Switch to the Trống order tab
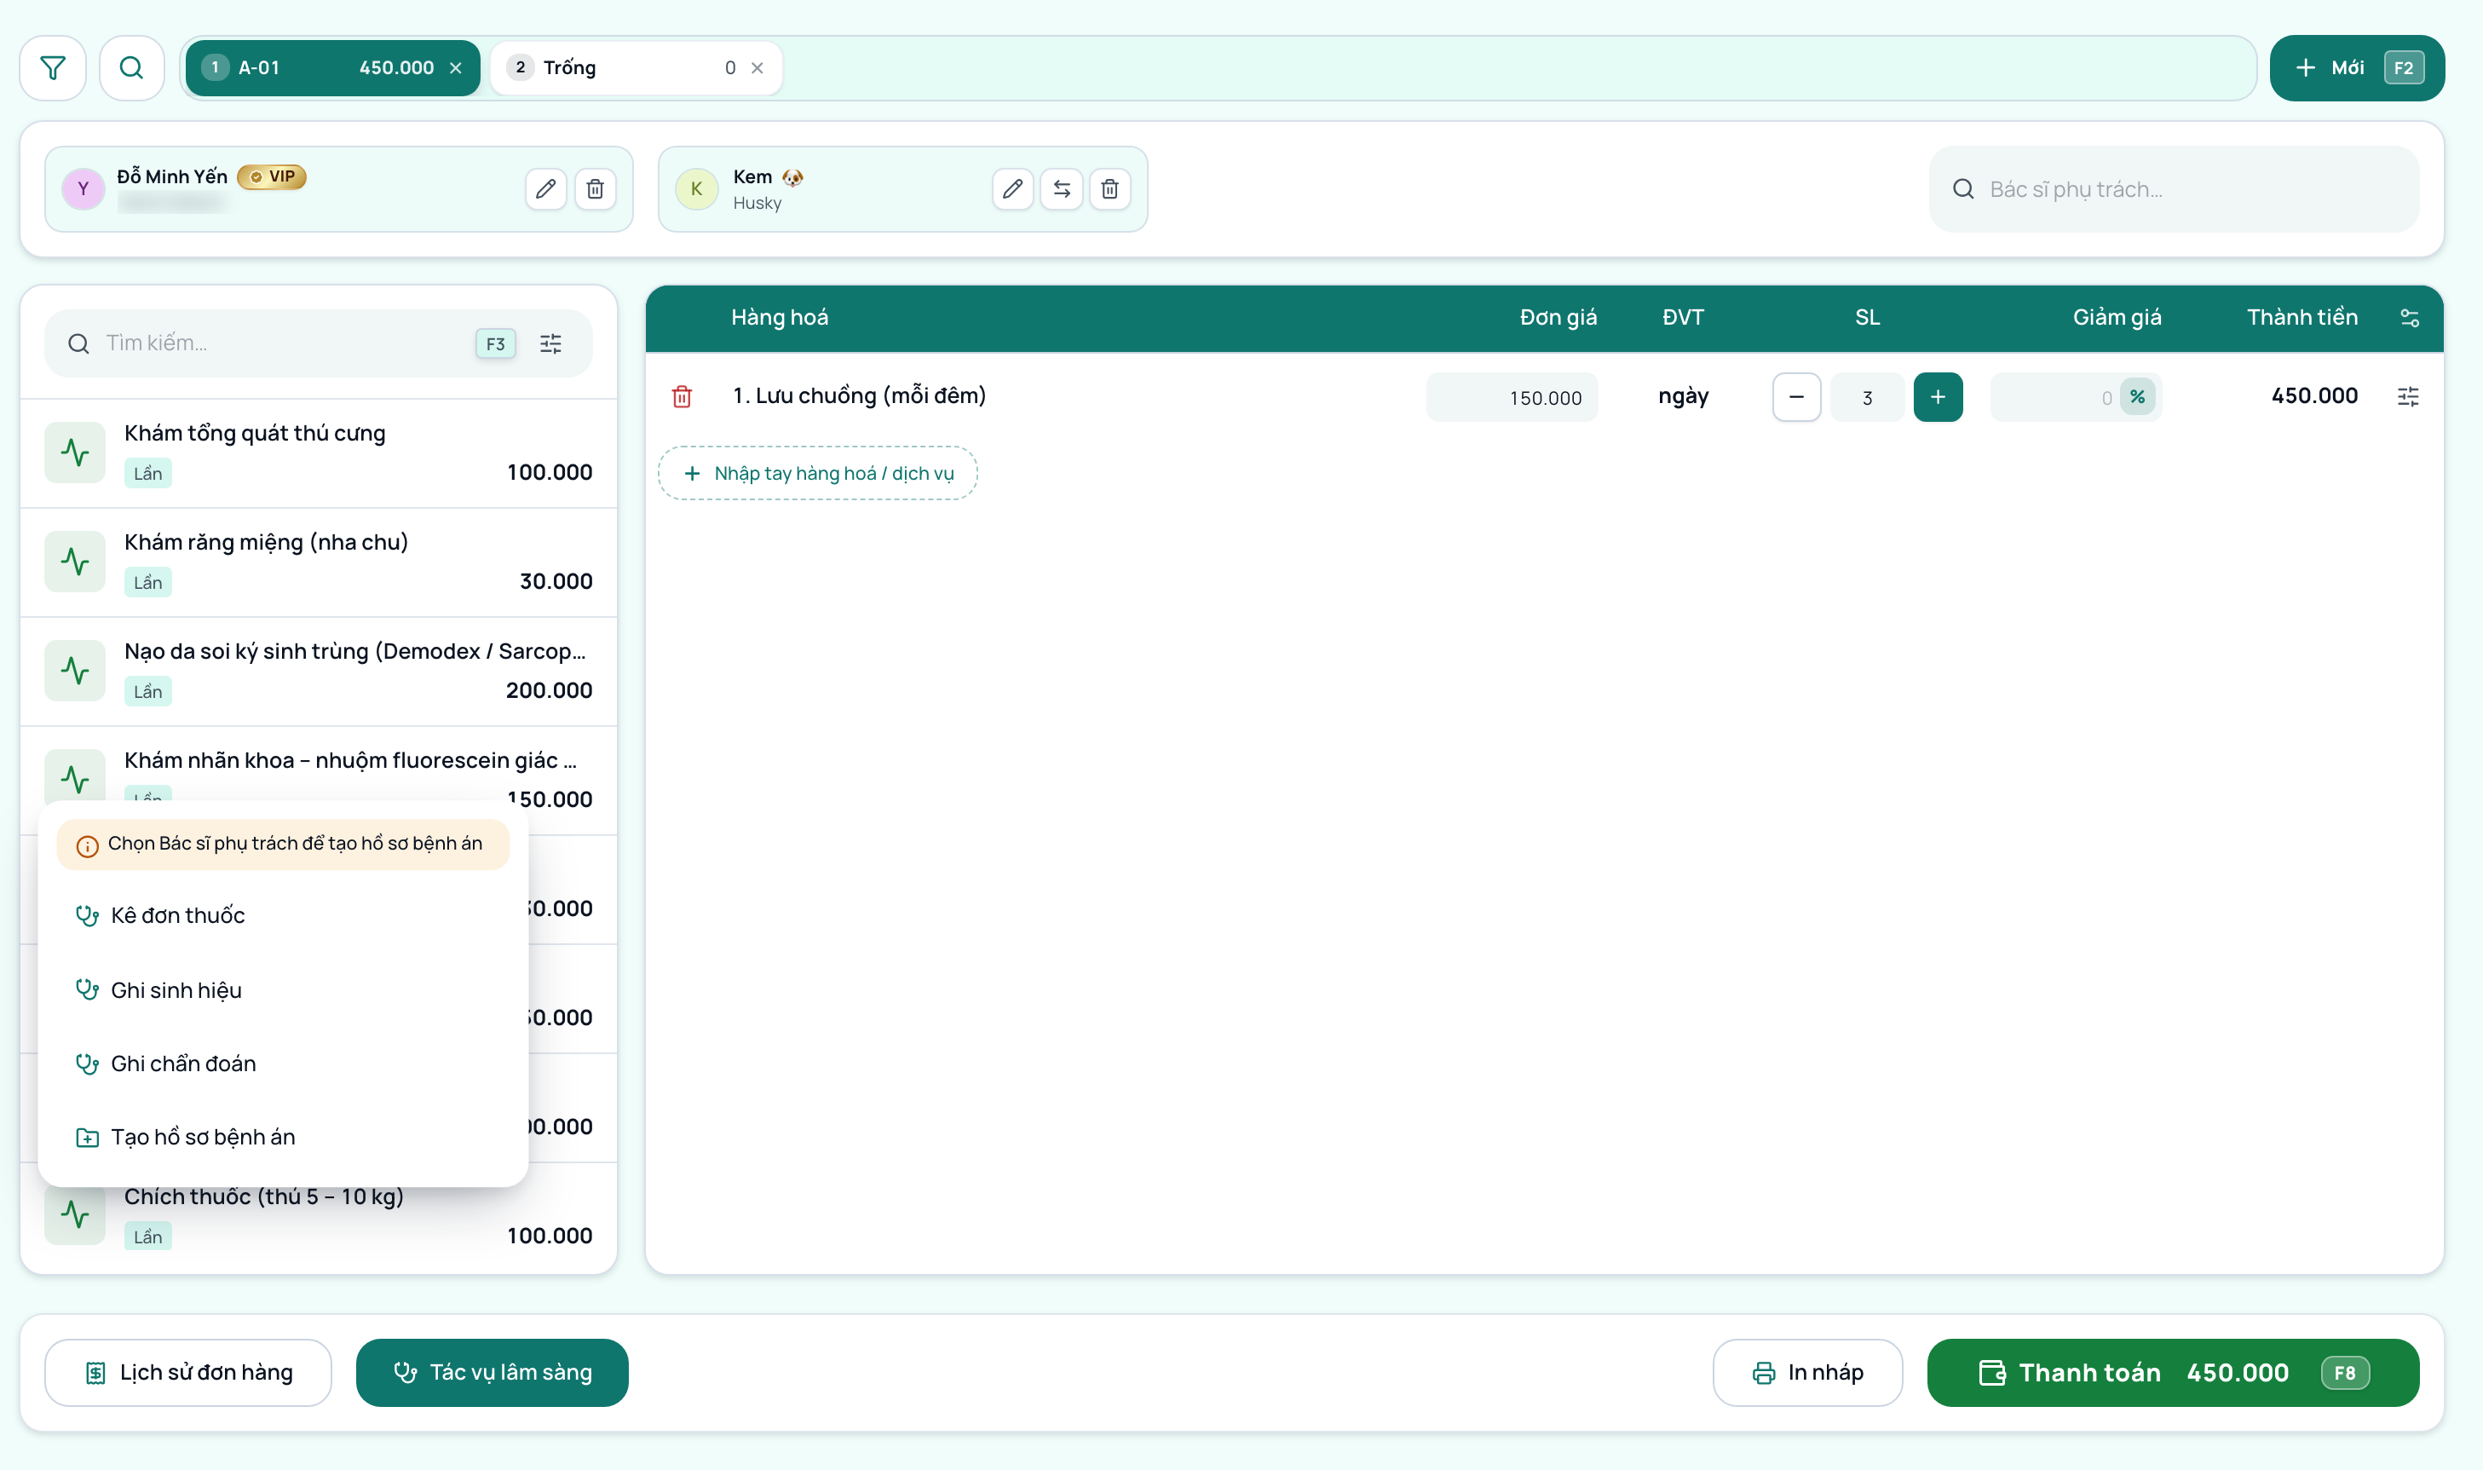This screenshot has width=2483, height=1470. (636, 67)
